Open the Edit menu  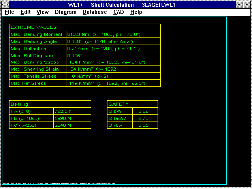(x=26, y=12)
